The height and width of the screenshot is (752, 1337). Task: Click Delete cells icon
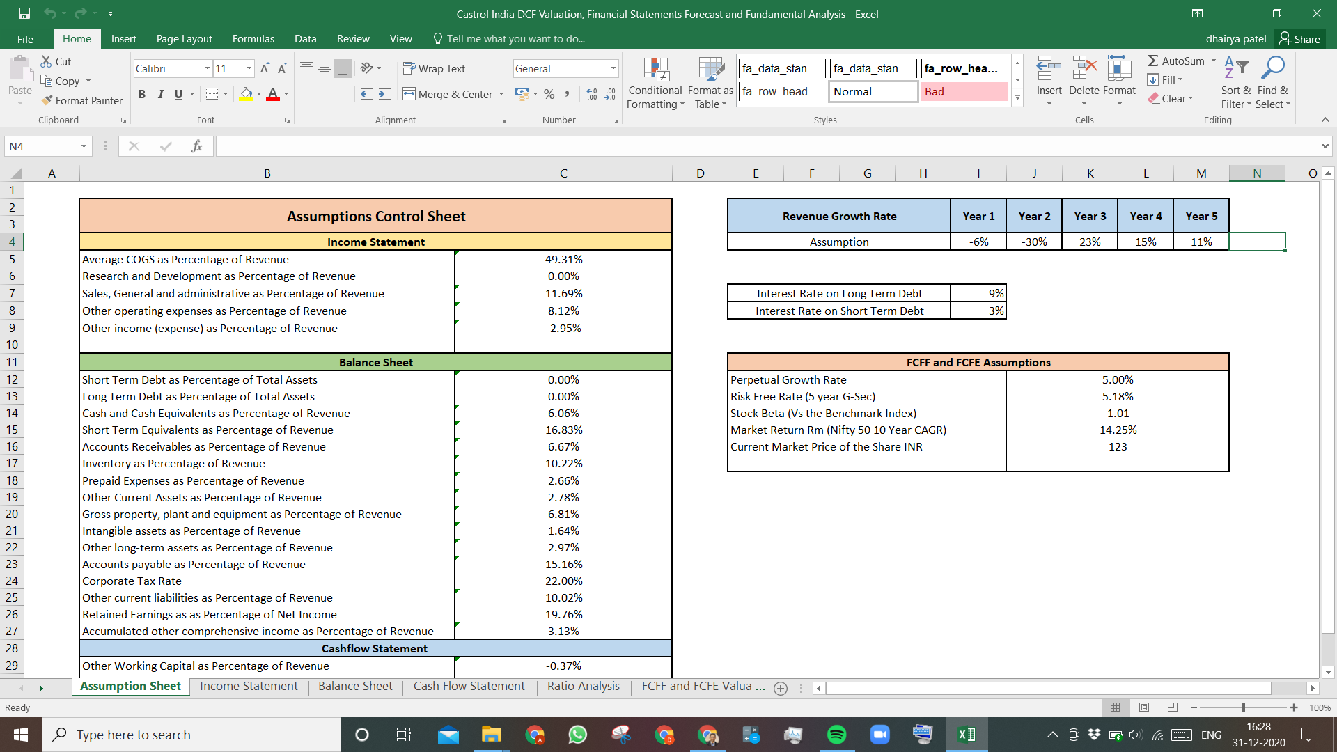point(1084,69)
